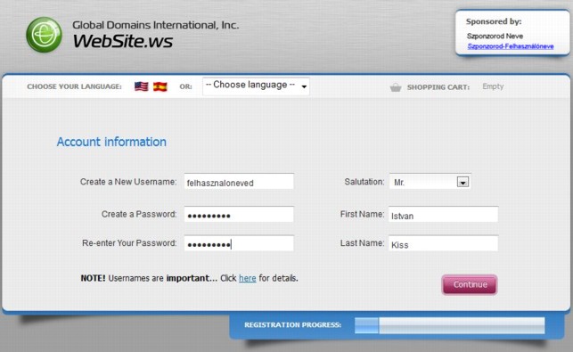Click the shopping cart basket icon
The width and height of the screenshot is (573, 352).
tap(396, 87)
